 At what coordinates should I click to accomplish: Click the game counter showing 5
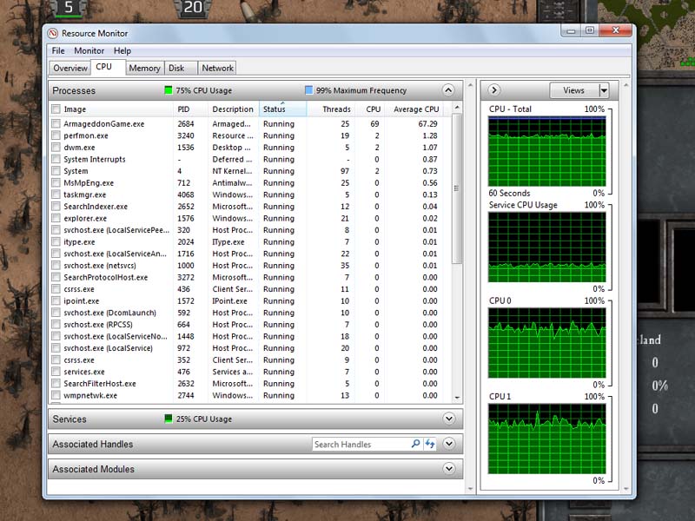[x=69, y=8]
